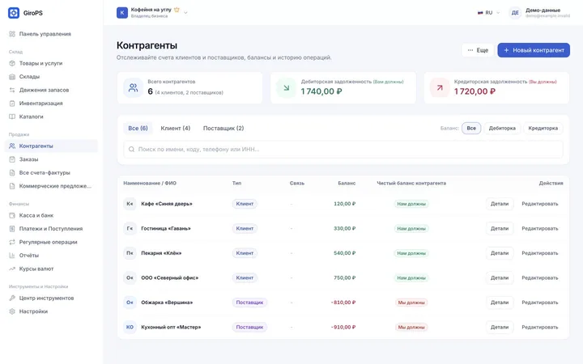Click the 540,00 ₽ balance value
Viewport: 583px width, 364px height.
coord(345,253)
